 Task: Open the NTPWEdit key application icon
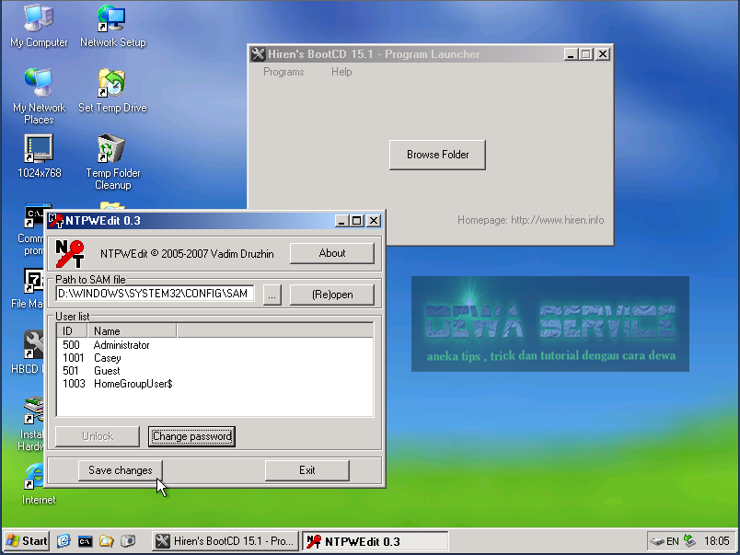[67, 255]
